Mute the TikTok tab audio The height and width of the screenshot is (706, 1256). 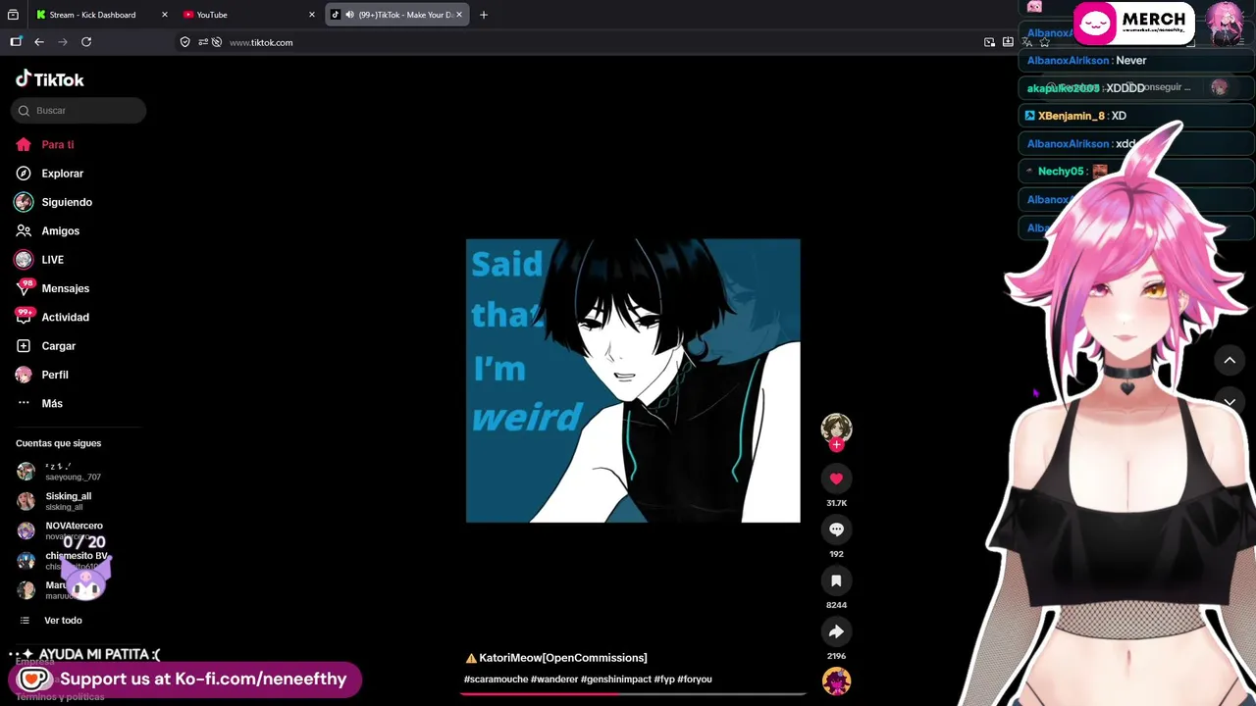click(349, 15)
